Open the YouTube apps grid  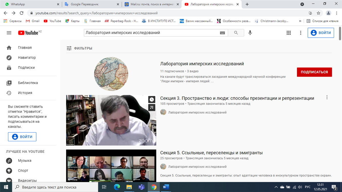pos(289,33)
